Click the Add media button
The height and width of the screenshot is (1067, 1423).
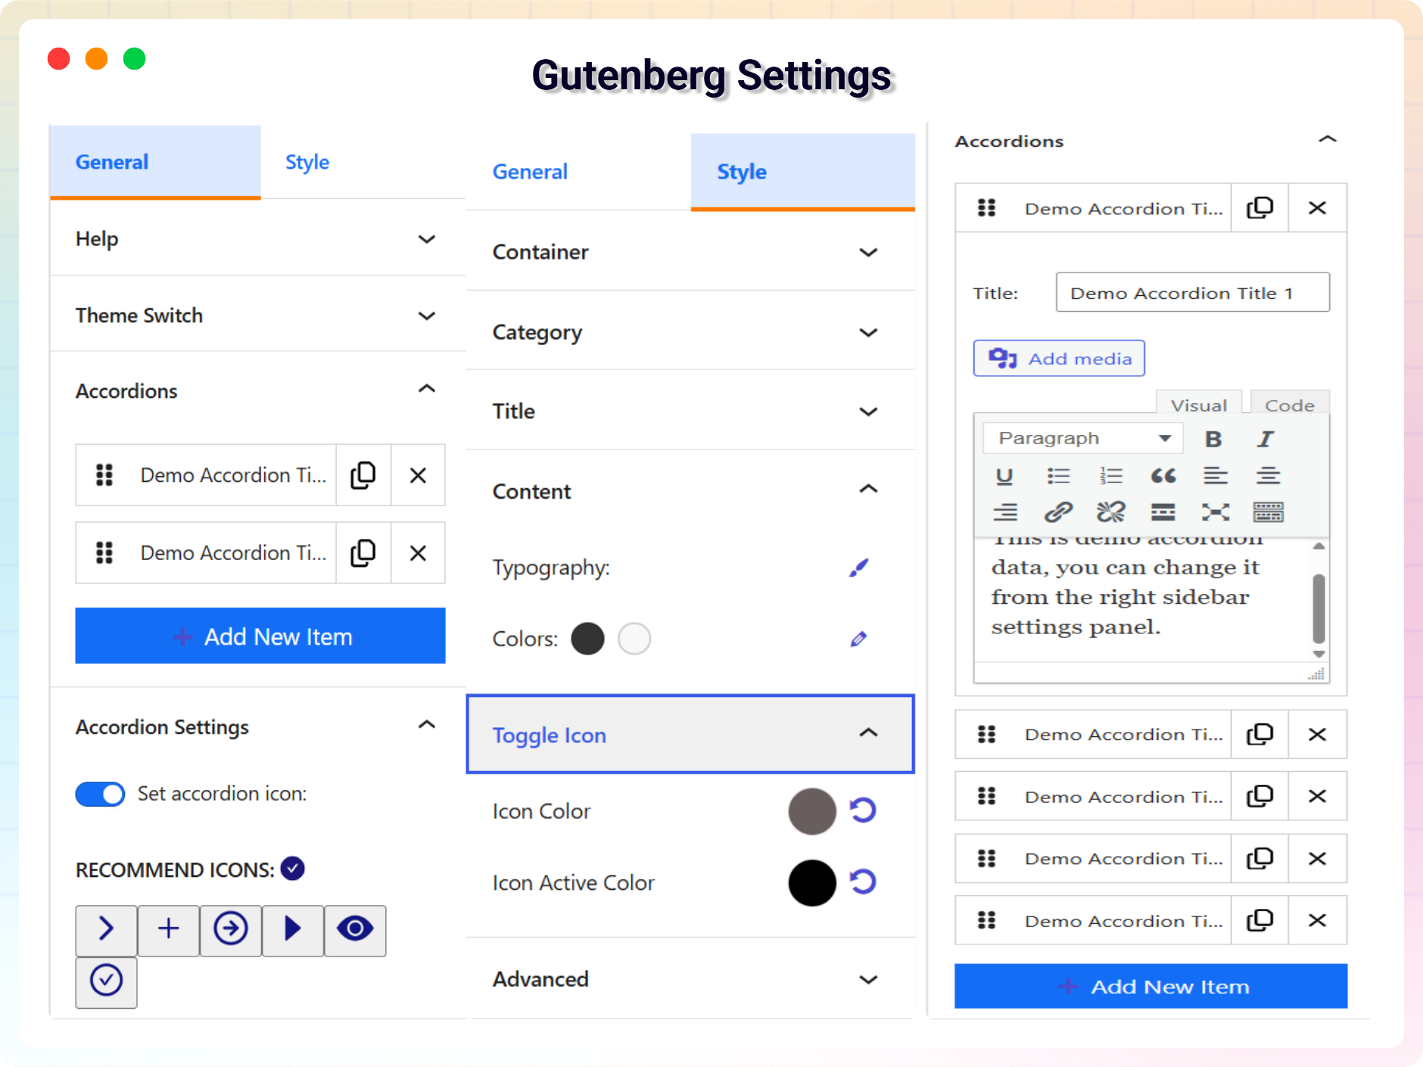pos(1059,358)
